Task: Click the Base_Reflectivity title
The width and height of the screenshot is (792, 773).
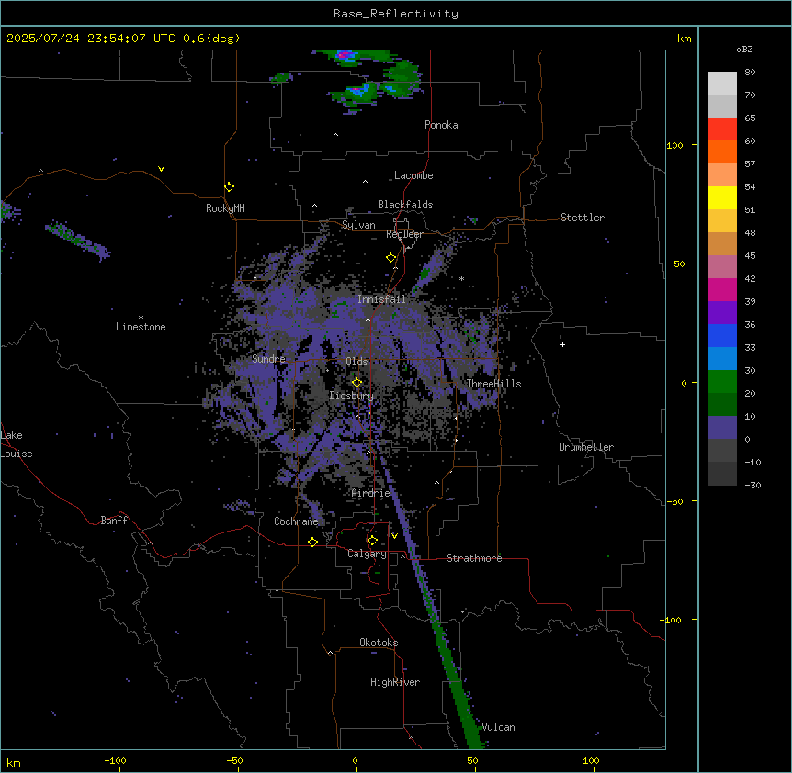Action: [x=396, y=14]
